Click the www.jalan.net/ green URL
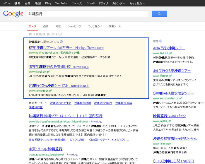This screenshot has width=205, height=164. [x=162, y=143]
